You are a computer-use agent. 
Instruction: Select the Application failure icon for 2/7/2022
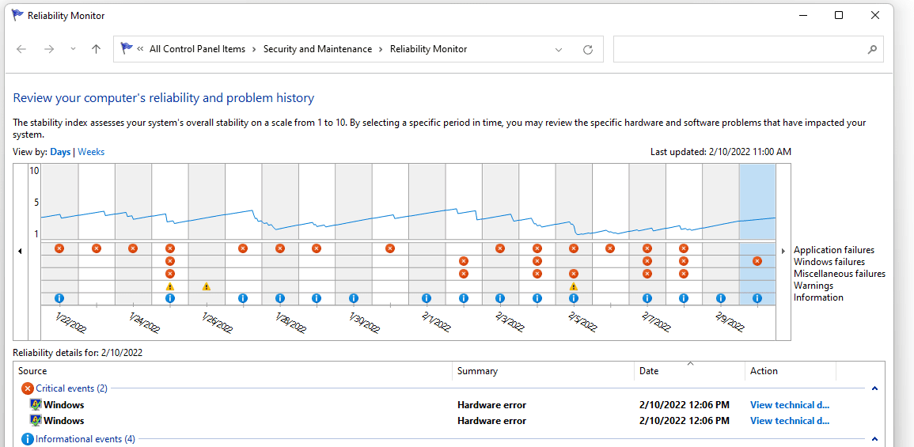647,248
